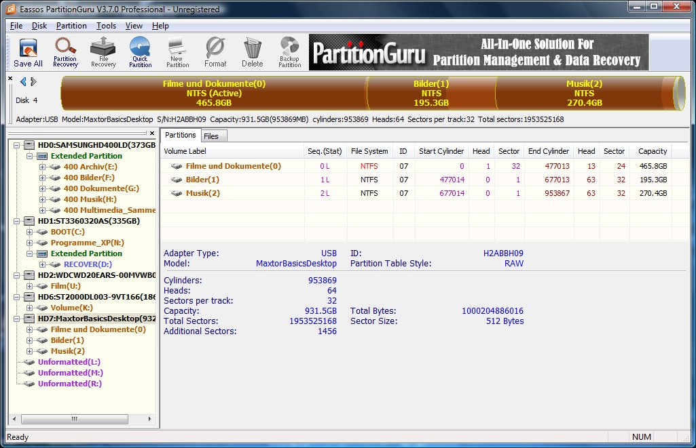
Task: Sort by the File System column header
Action: 369,151
